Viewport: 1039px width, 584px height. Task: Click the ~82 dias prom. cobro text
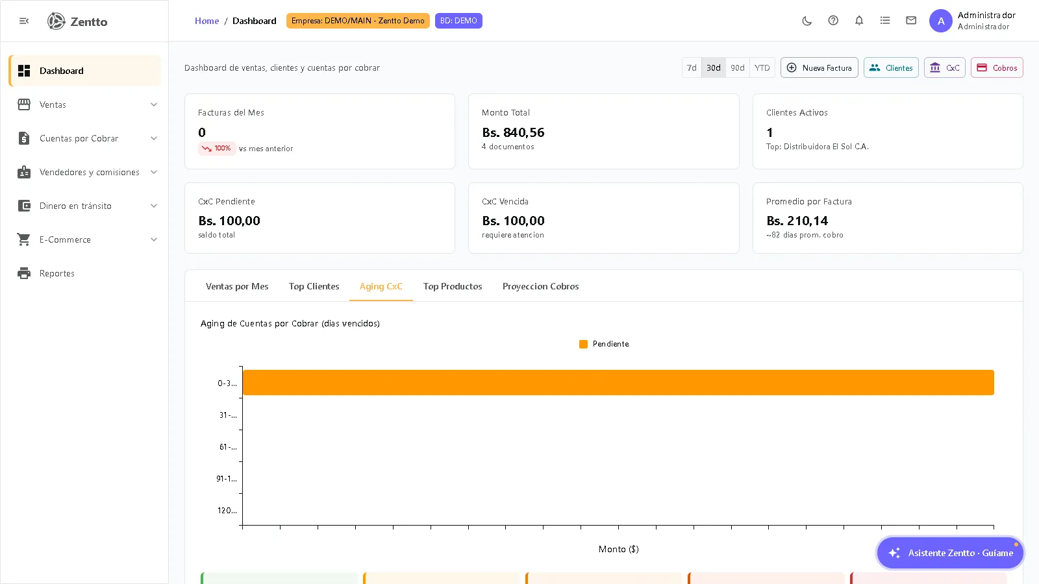coord(805,235)
